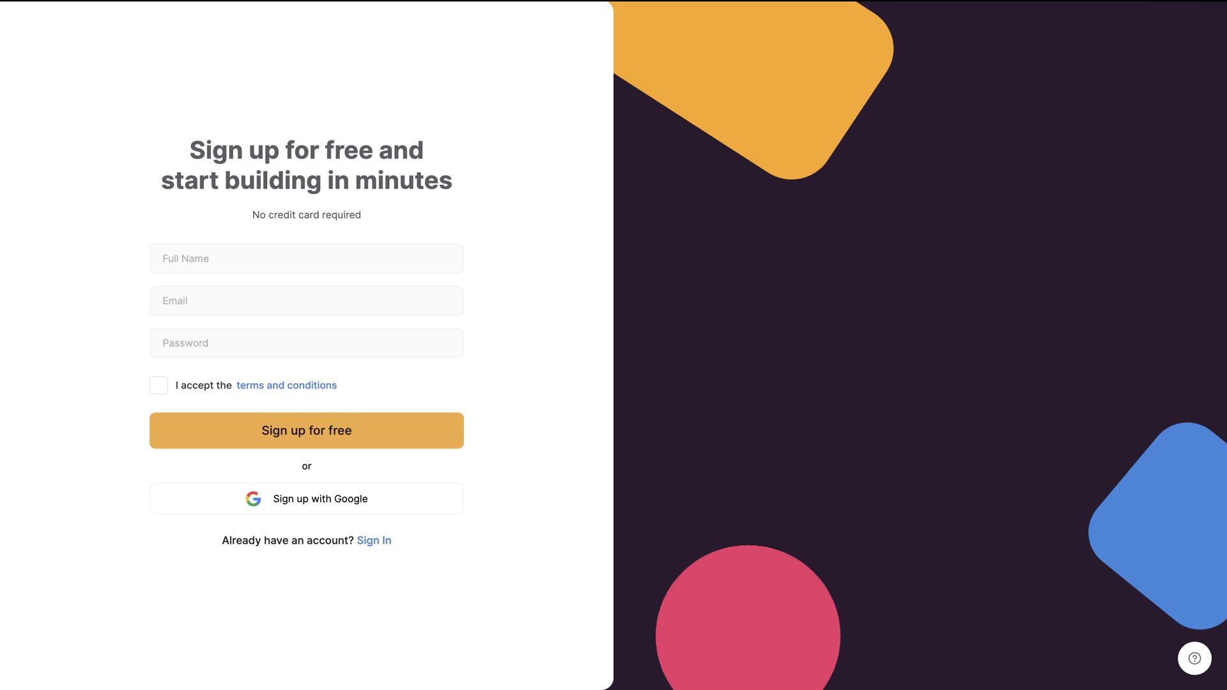The width and height of the screenshot is (1227, 690).
Task: Tick the accept terms checkbox
Action: pyautogui.click(x=158, y=385)
